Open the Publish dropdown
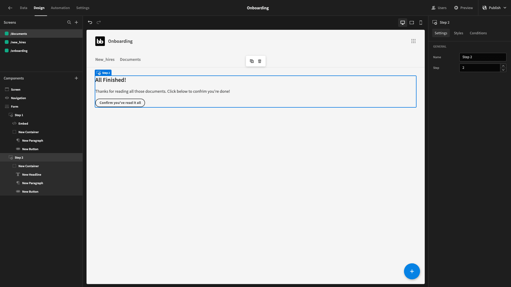 (x=494, y=8)
